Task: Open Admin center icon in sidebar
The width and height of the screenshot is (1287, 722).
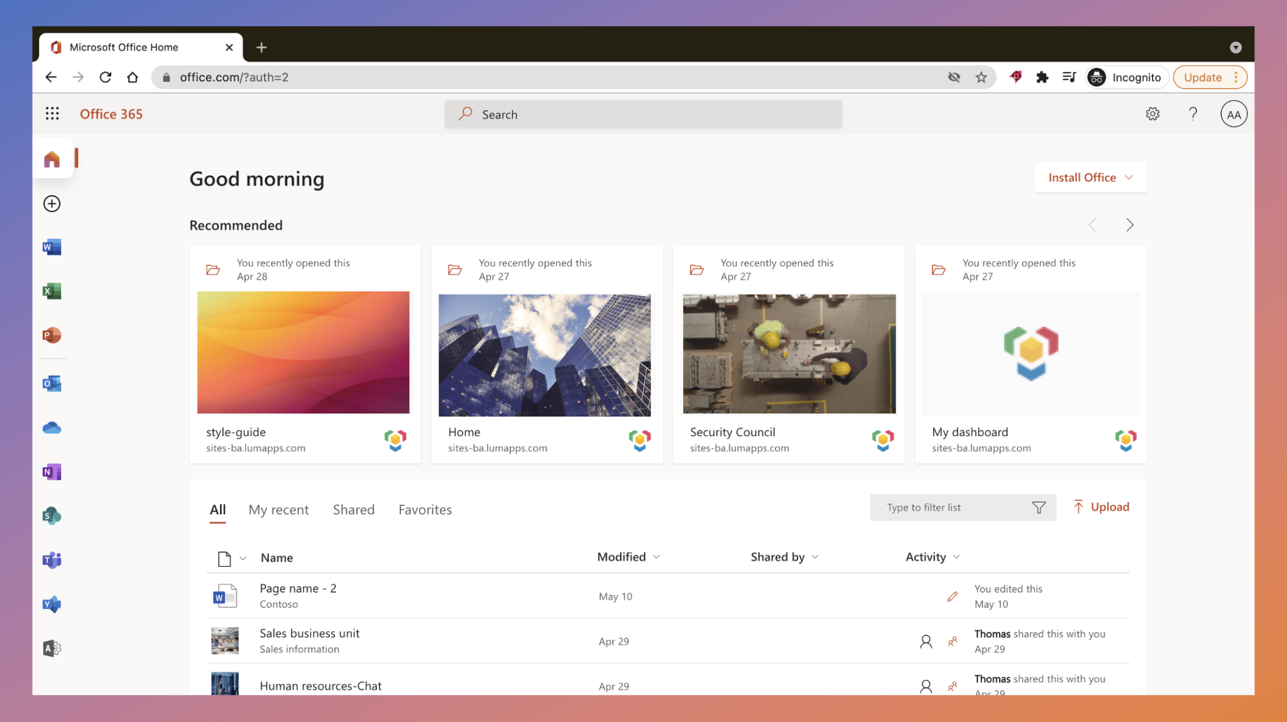Action: (x=52, y=648)
